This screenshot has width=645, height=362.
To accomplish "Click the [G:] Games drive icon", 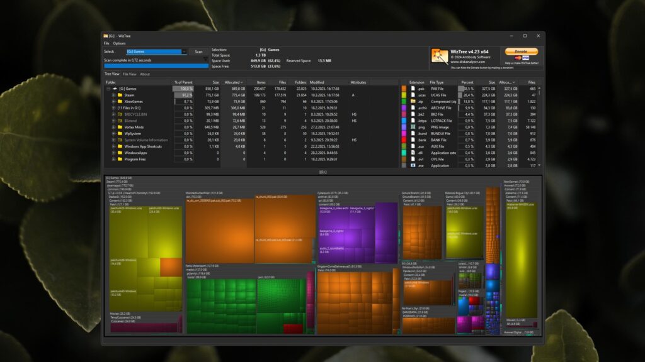I will coord(115,89).
